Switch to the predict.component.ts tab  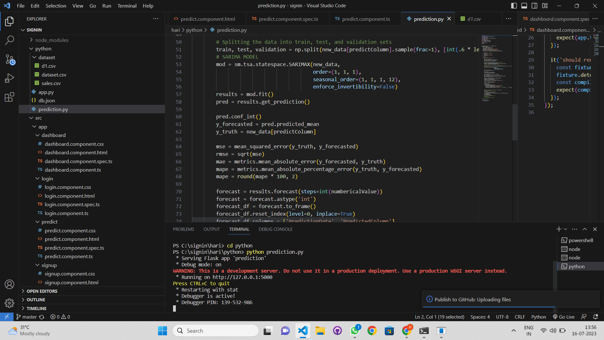tap(366, 19)
